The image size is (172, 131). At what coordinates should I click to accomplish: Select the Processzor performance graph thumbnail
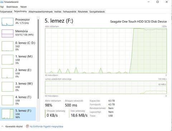(8, 22)
